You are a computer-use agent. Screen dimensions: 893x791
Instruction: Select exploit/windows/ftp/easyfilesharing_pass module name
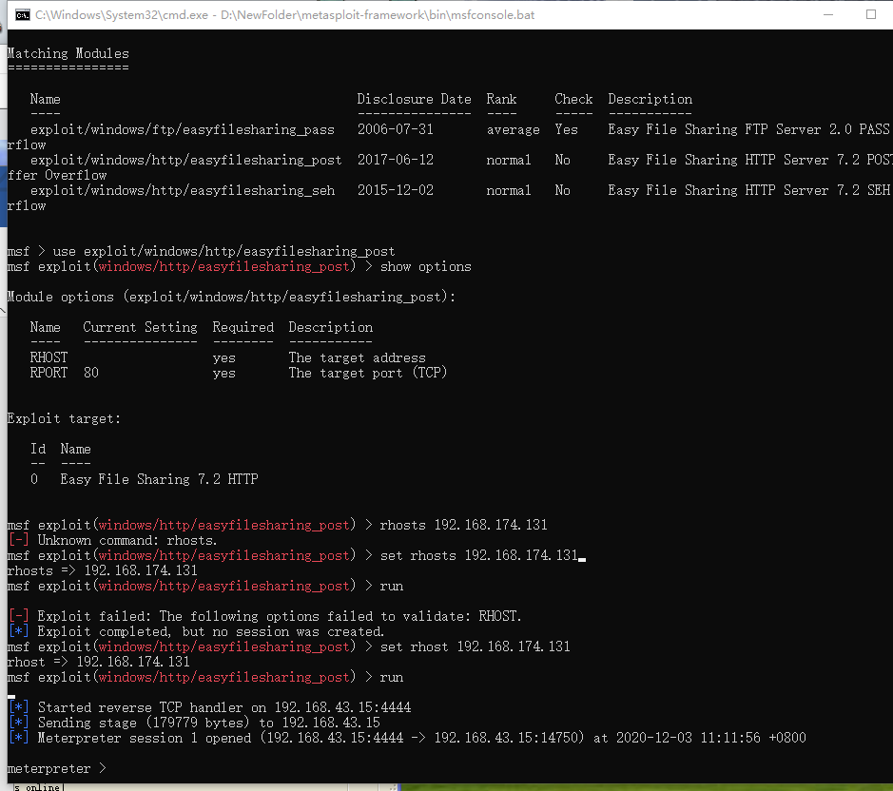click(183, 130)
